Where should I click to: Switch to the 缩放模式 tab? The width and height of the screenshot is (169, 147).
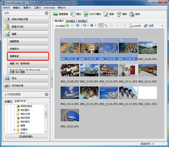[x=59, y=21]
